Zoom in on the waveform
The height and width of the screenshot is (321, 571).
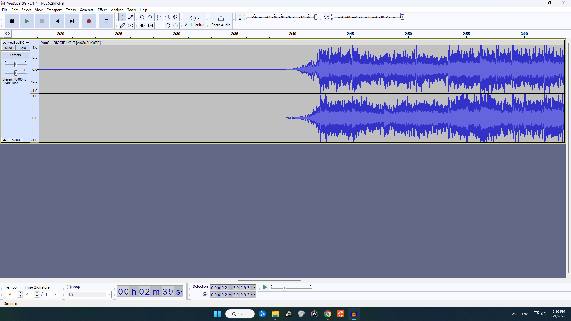tap(142, 17)
